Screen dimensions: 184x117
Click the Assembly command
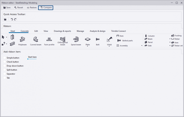click(x=122, y=46)
